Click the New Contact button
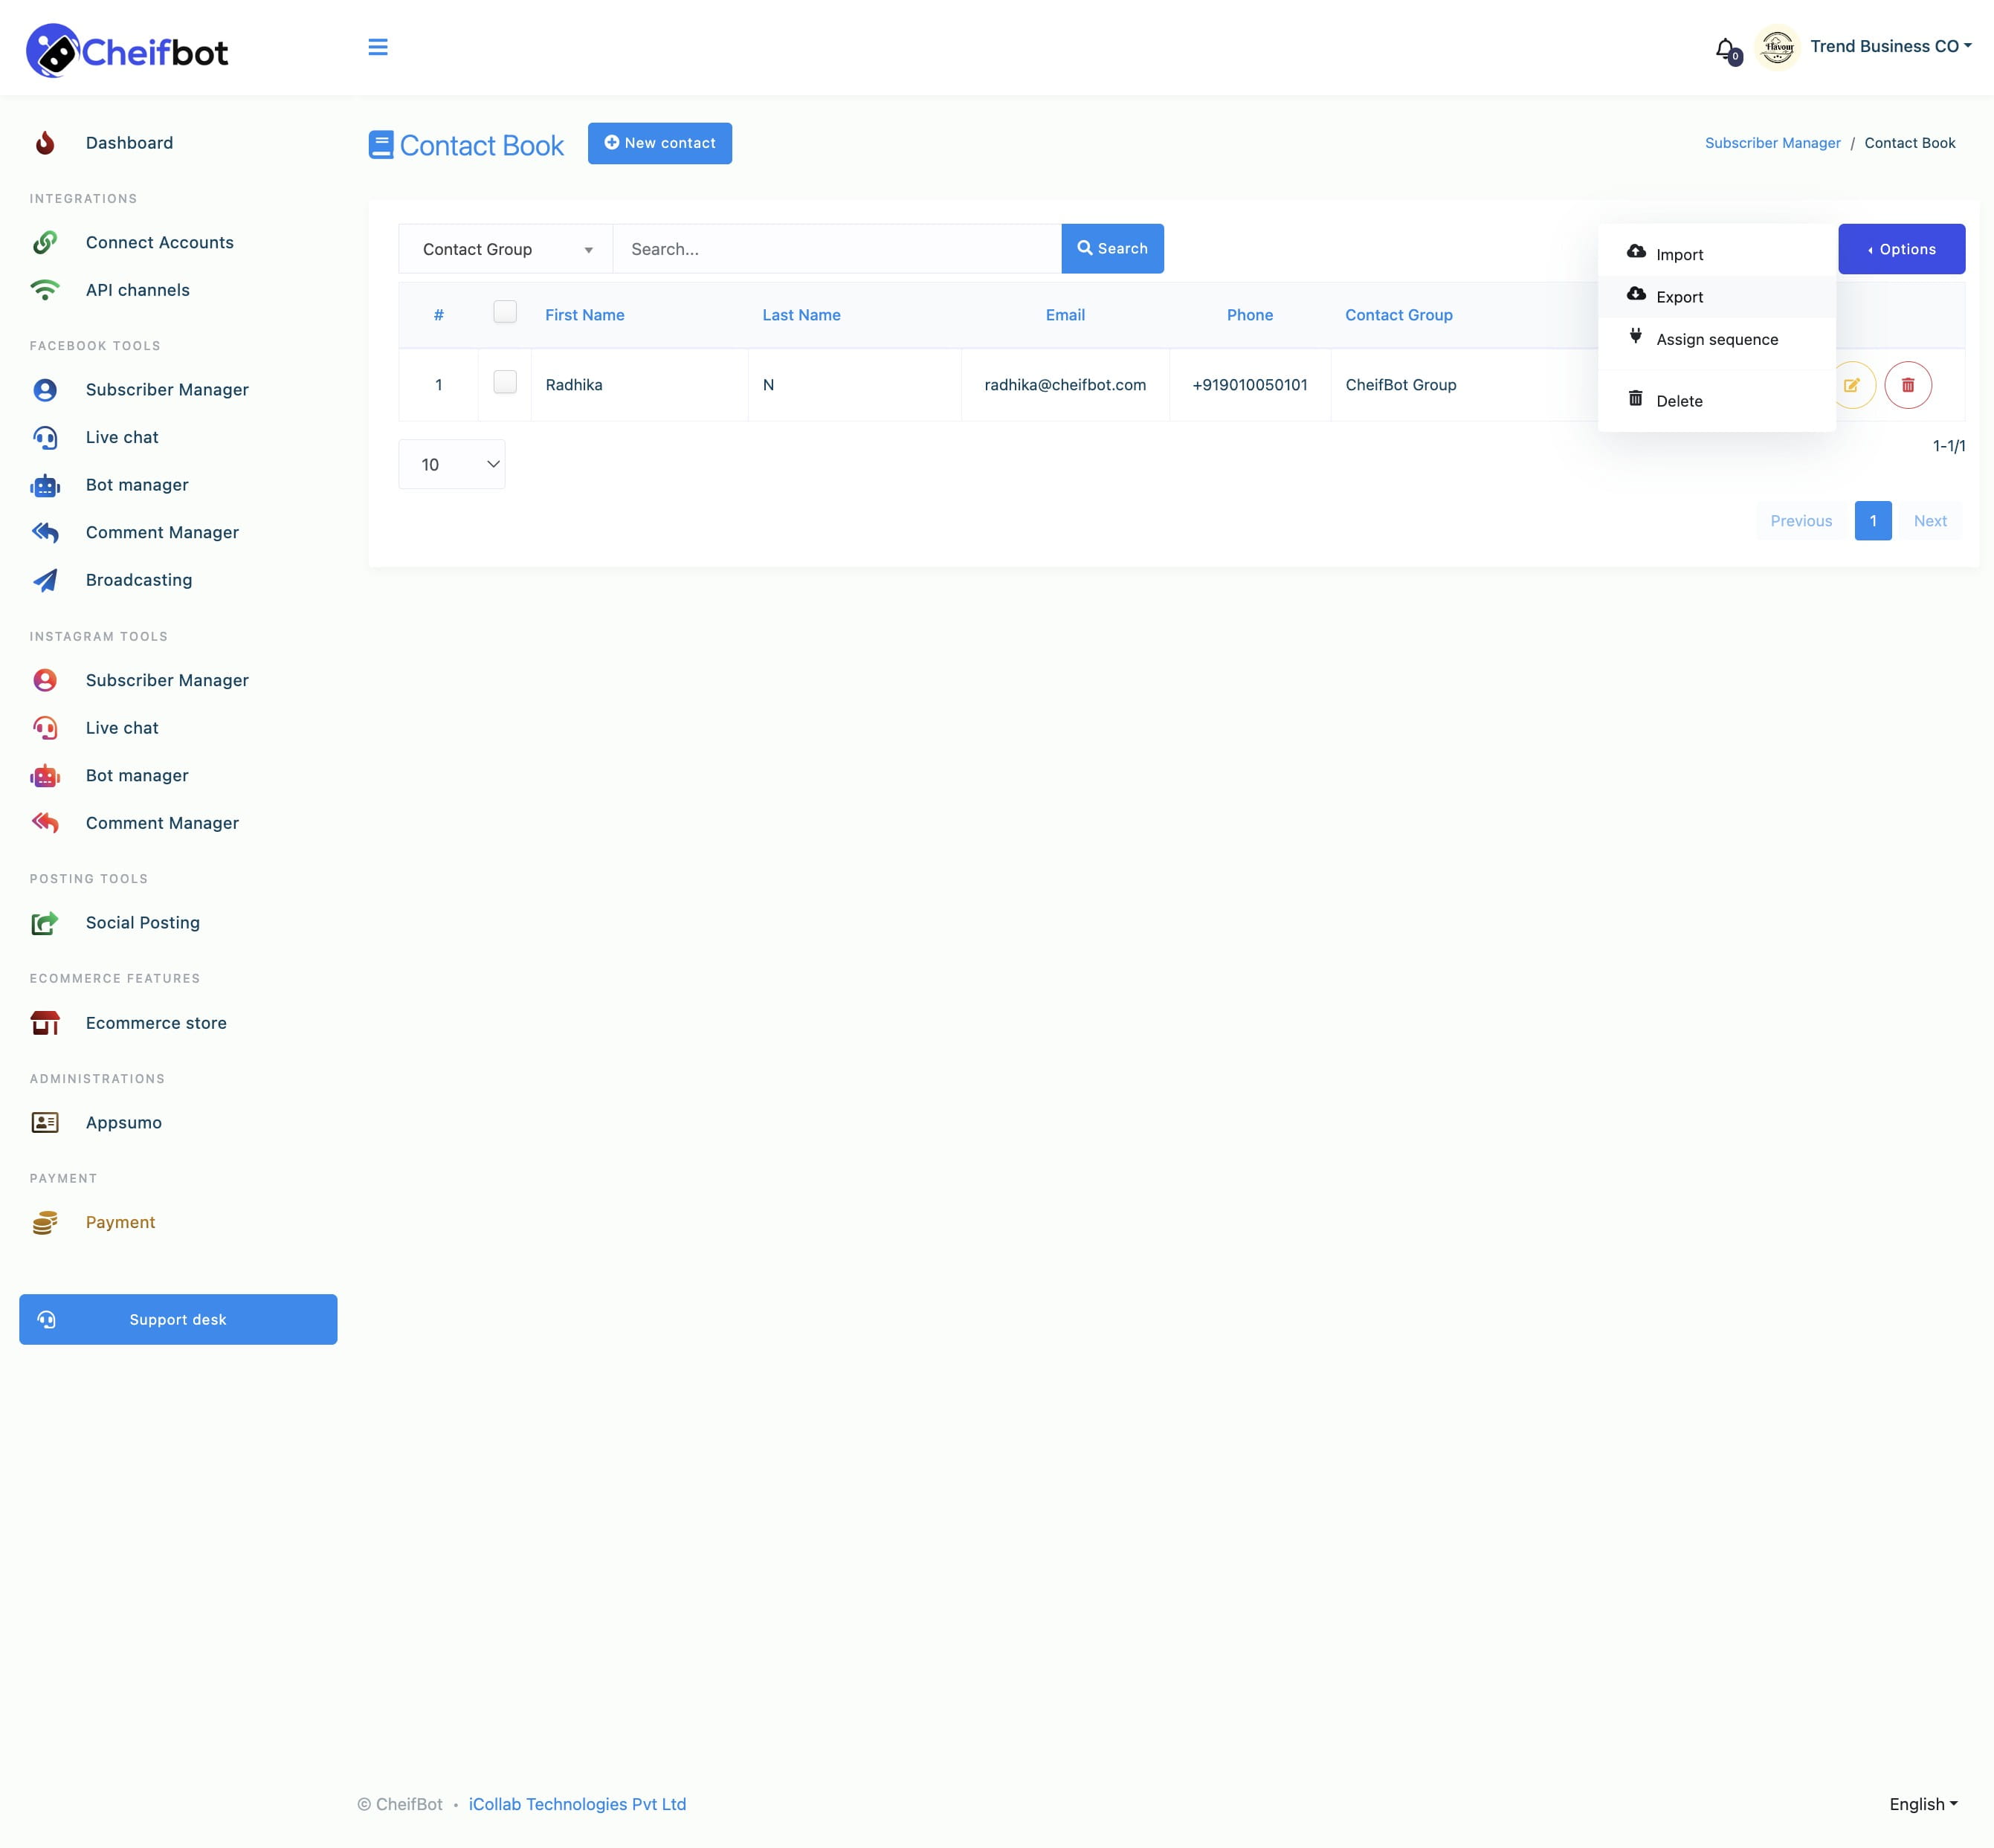This screenshot has height=1848, width=1994. tap(660, 143)
